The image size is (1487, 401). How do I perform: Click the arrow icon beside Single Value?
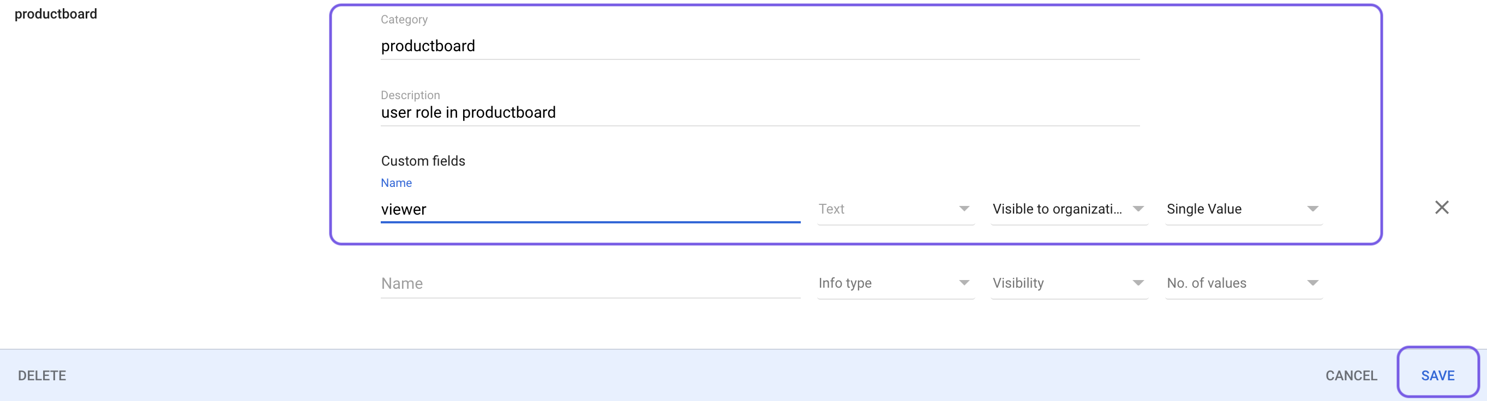1312,209
